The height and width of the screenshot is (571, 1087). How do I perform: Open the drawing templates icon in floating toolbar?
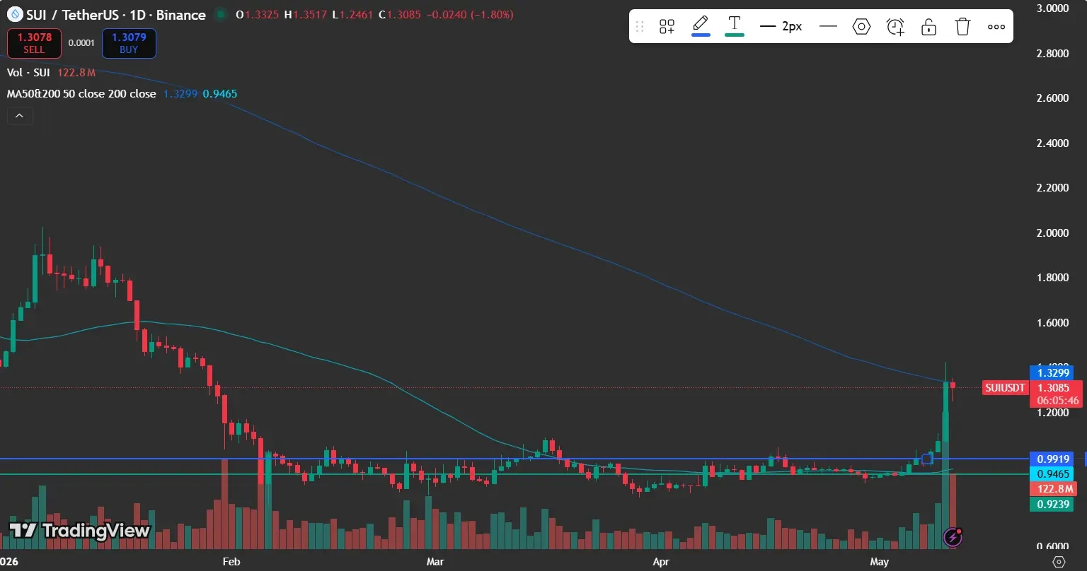click(x=667, y=27)
